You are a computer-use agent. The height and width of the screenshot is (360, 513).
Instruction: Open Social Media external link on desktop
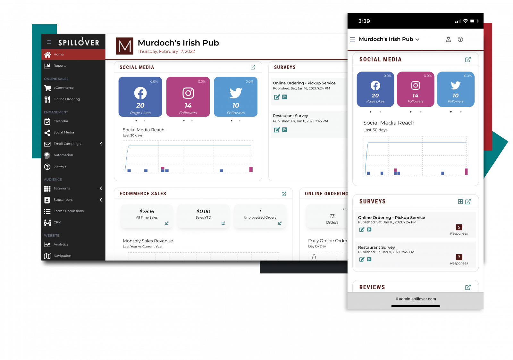point(253,67)
